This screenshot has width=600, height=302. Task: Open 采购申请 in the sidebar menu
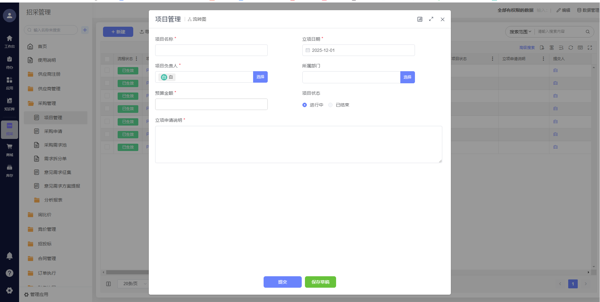pyautogui.click(x=53, y=131)
